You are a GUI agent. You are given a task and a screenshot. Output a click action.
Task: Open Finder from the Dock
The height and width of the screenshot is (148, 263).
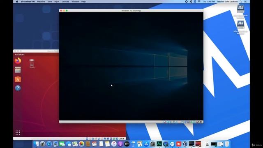[36, 144]
